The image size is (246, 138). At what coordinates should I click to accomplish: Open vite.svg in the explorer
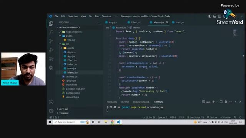pos(71,40)
